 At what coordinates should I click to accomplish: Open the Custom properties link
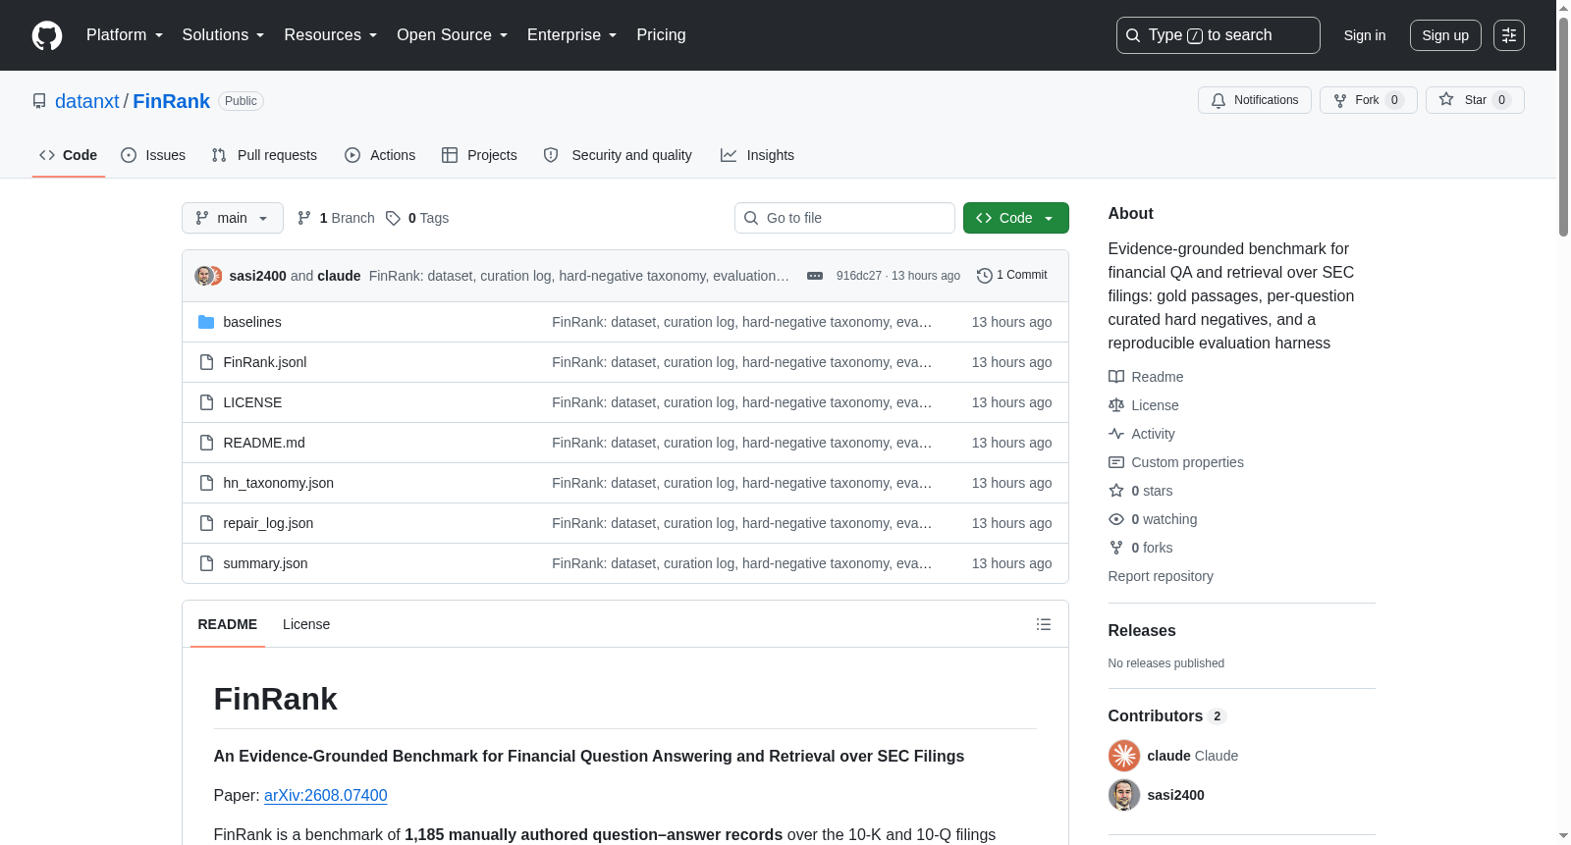(x=1176, y=462)
